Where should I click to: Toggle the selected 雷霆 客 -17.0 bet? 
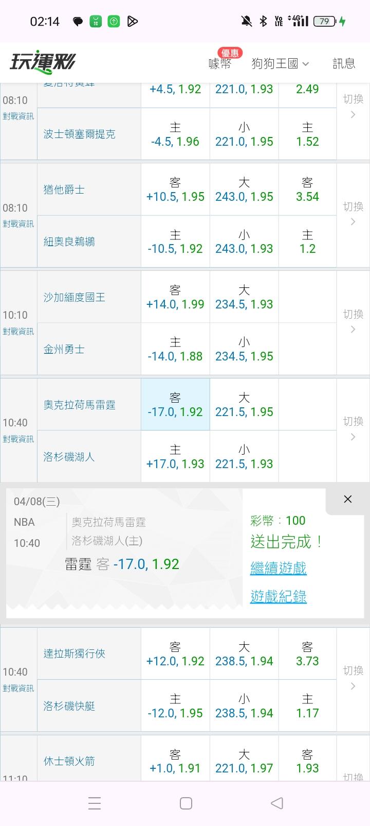coord(175,405)
